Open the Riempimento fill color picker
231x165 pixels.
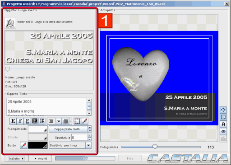(38, 129)
